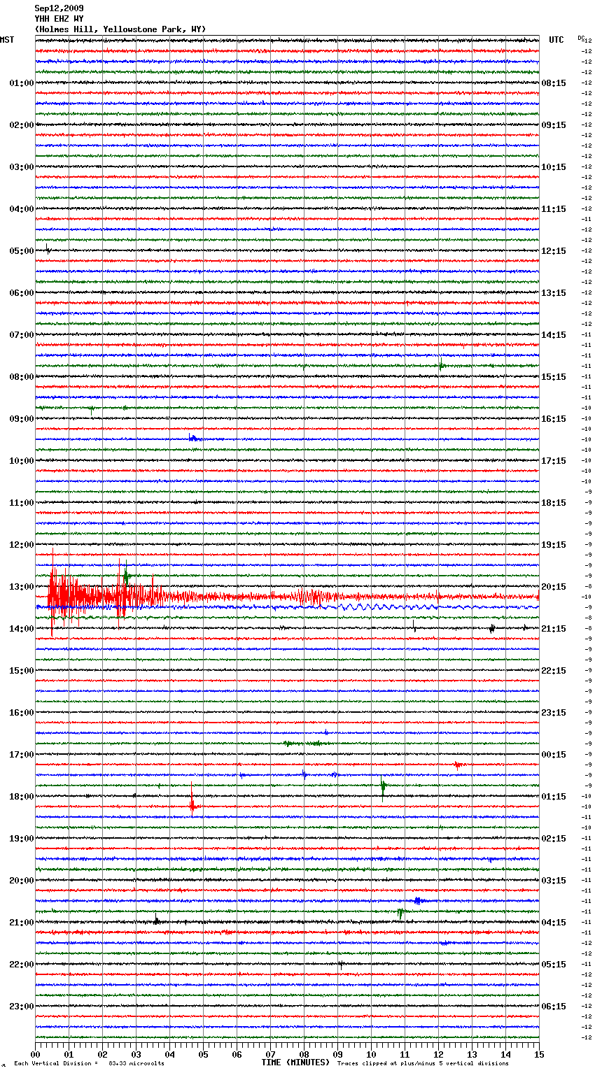Click the 22:00 MST time label
The width and height of the screenshot is (595, 1073).
click(x=21, y=965)
